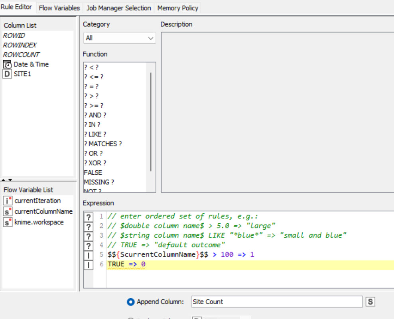
Task: Click the string icon next to currentColumnName
Action: coord(8,211)
